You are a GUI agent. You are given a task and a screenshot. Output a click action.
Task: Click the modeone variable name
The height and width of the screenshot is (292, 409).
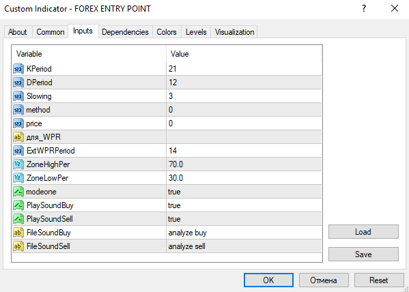tap(41, 192)
